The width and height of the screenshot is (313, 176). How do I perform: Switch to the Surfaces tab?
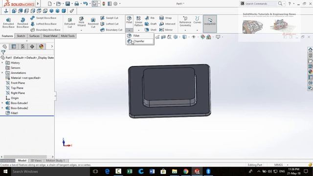(34, 36)
